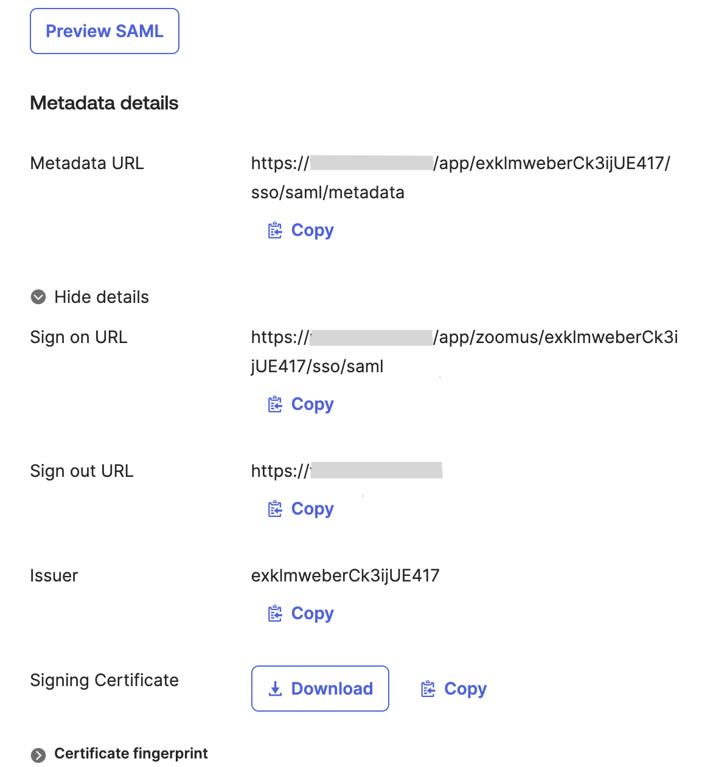Copy the Issuer value link
Viewport: 713px width, 767px height.
coord(312,614)
